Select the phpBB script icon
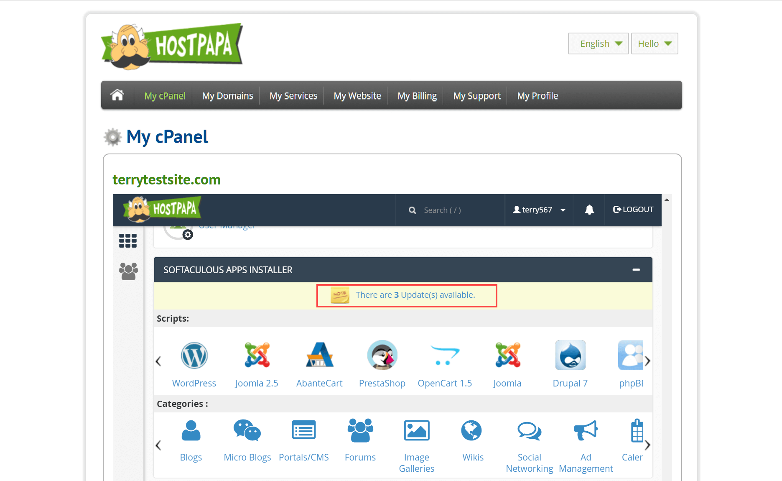The height and width of the screenshot is (481, 782). point(631,355)
